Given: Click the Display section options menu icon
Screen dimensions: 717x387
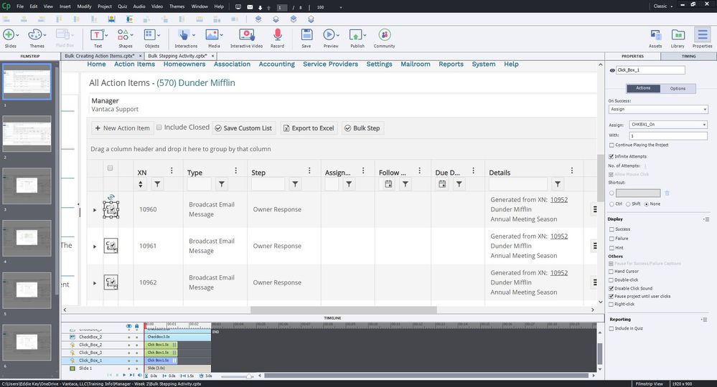Looking at the screenshot, I should click(x=706, y=219).
